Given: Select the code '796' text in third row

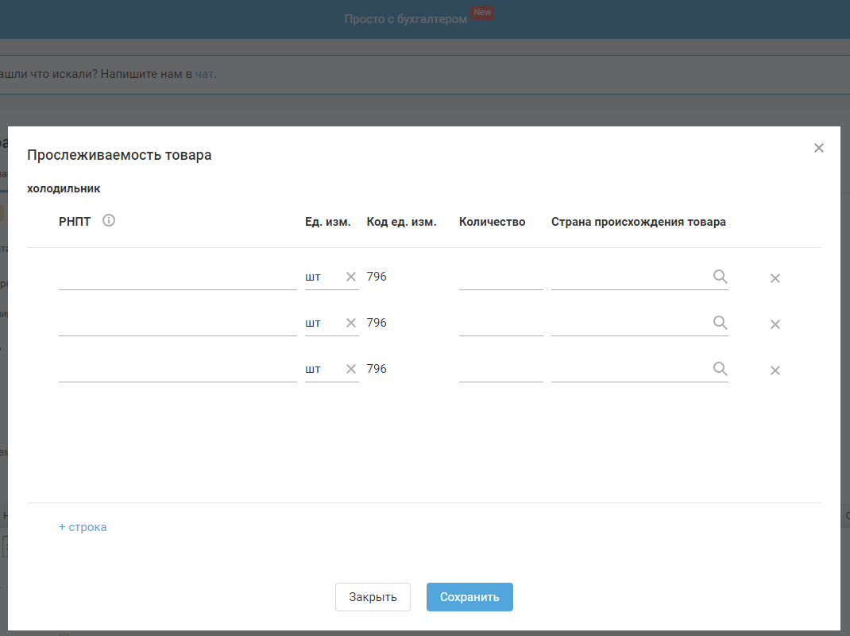Looking at the screenshot, I should (377, 369).
